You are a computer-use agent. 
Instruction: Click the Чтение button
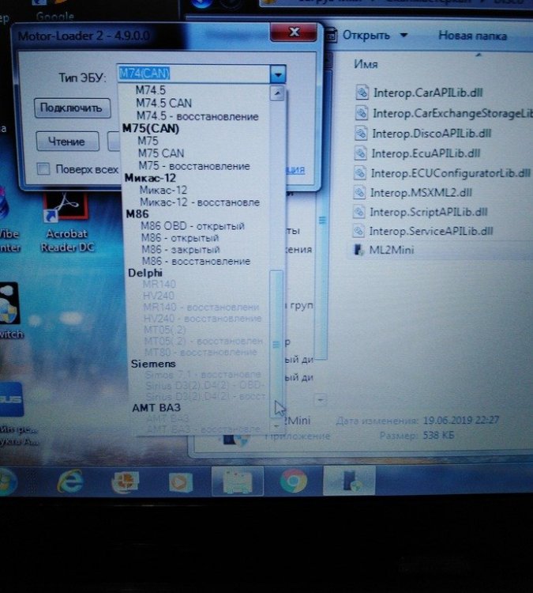67,142
